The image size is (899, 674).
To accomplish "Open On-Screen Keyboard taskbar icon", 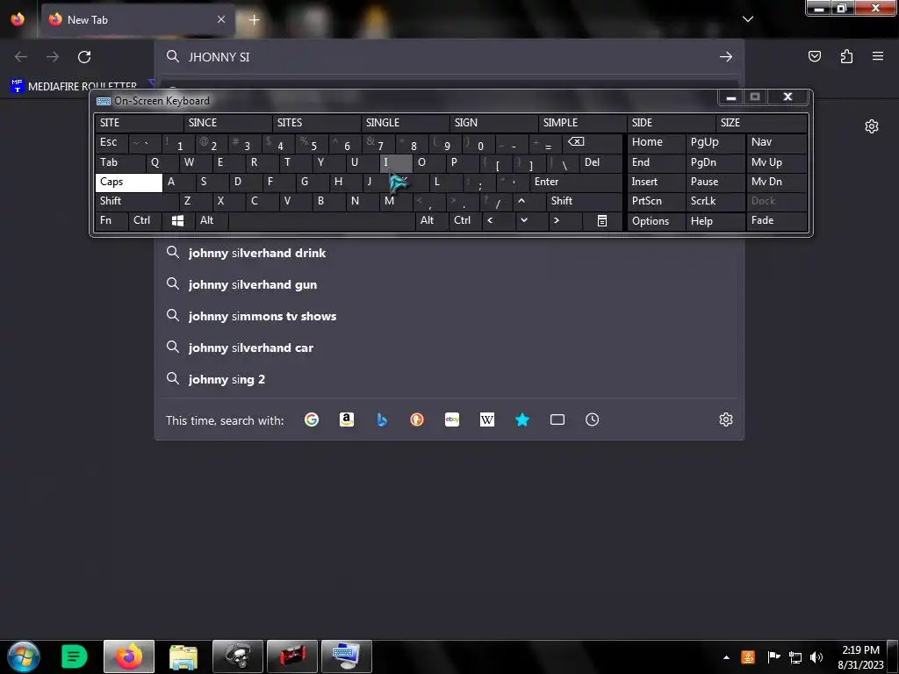I will [x=346, y=656].
